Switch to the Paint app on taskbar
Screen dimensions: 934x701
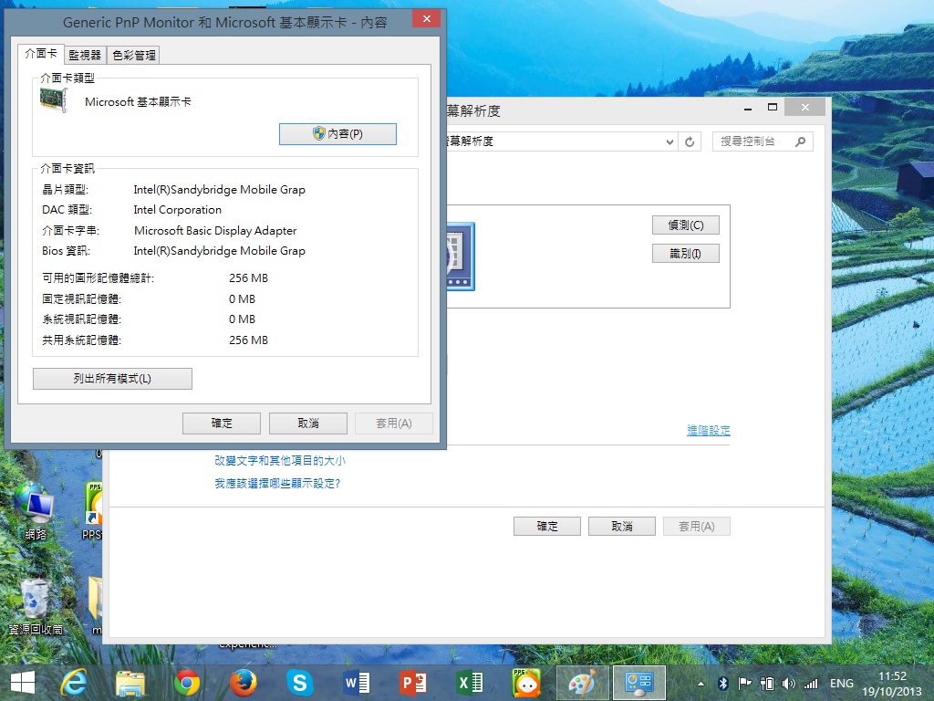(x=583, y=683)
